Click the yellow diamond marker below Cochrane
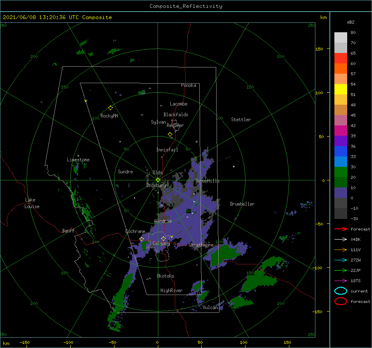Image resolution: width=372 pixels, height=348 pixels. (x=142, y=239)
